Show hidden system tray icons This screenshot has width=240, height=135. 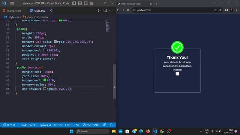point(201,131)
